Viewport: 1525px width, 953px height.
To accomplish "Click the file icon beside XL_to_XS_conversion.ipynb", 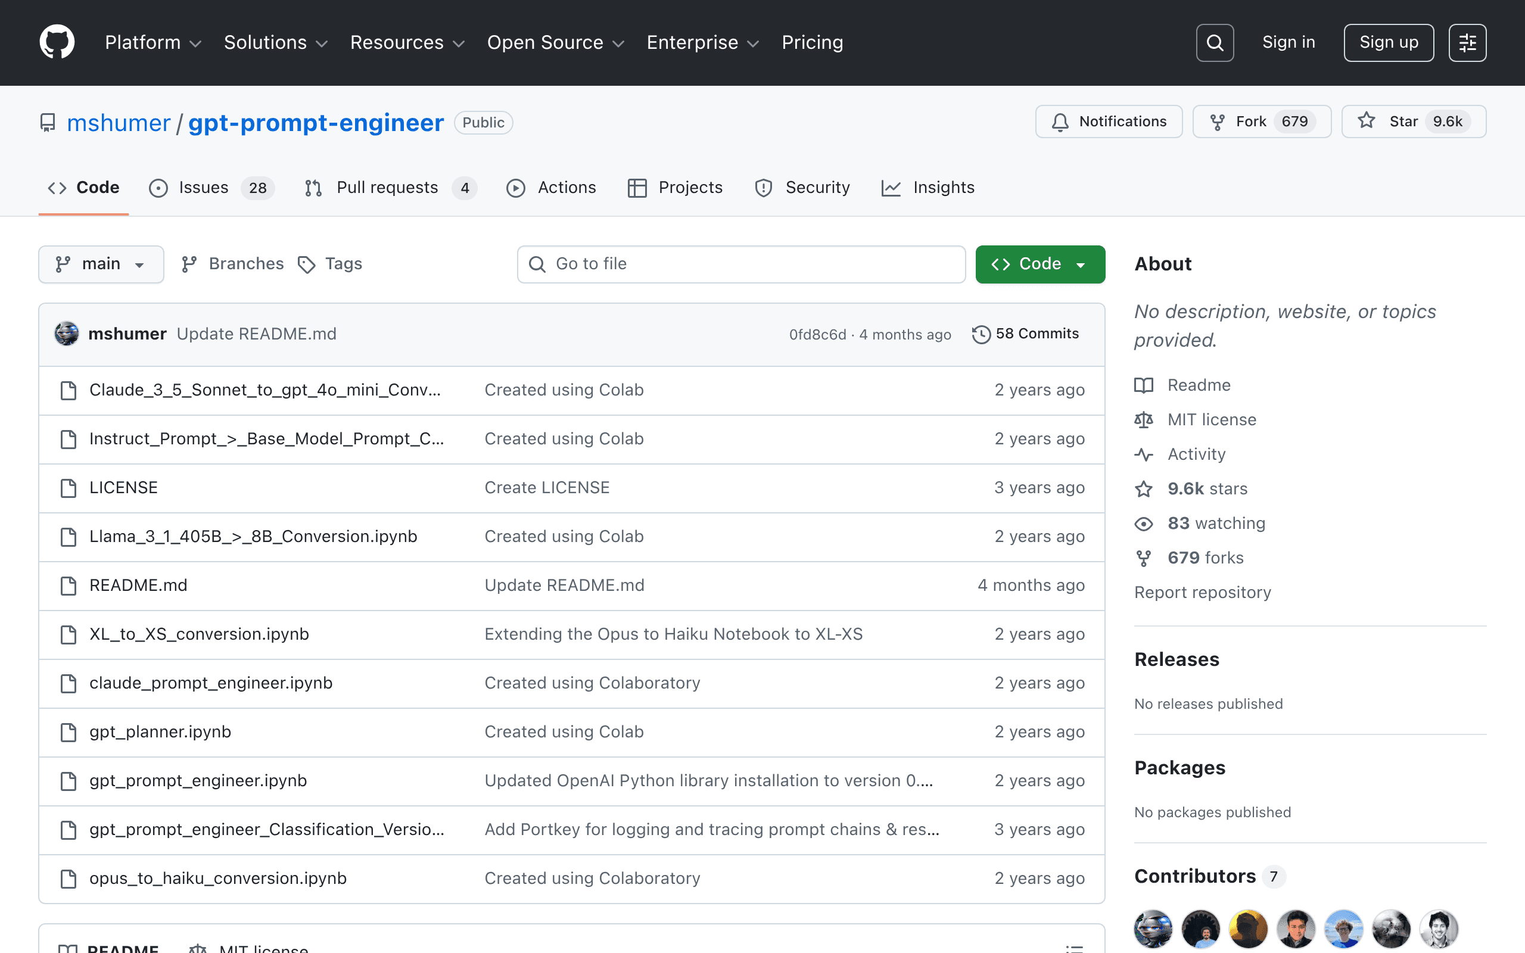I will (68, 634).
